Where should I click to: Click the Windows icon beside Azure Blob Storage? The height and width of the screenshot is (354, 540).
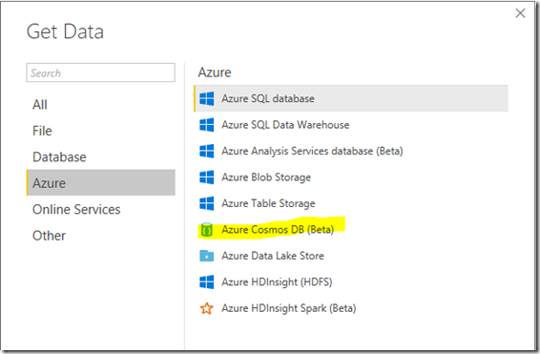coord(207,177)
